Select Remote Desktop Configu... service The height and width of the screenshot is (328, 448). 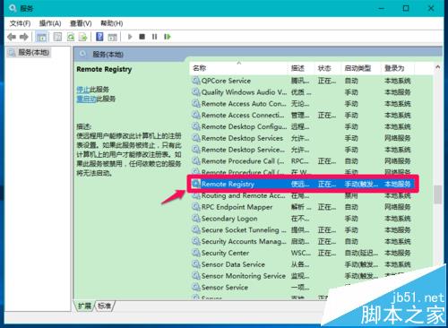point(302,126)
